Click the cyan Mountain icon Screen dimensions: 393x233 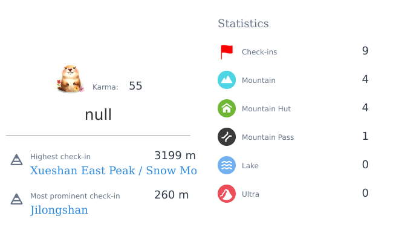[x=227, y=80]
